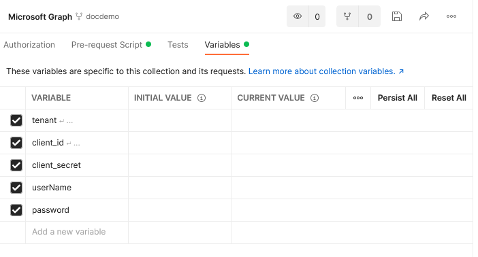
Task: Switch to the Authorization tab
Action: click(29, 45)
